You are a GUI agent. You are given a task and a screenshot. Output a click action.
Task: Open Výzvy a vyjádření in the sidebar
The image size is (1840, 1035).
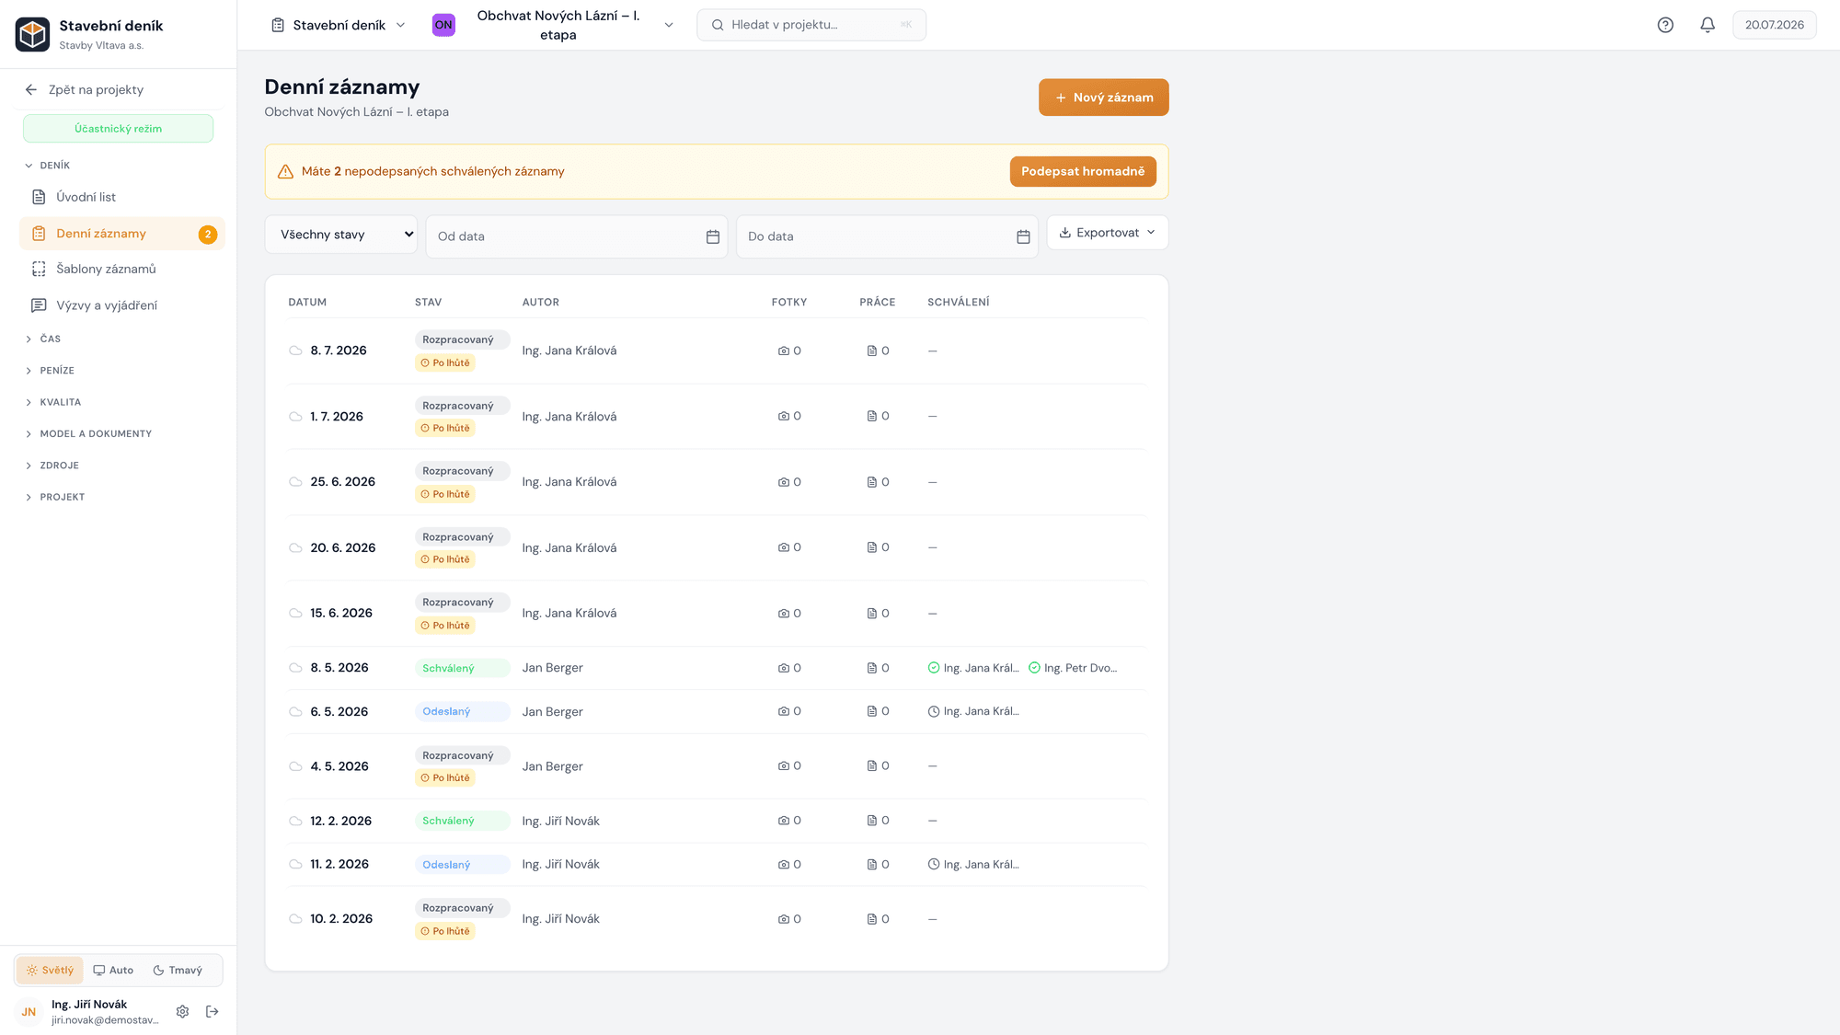pos(121,305)
